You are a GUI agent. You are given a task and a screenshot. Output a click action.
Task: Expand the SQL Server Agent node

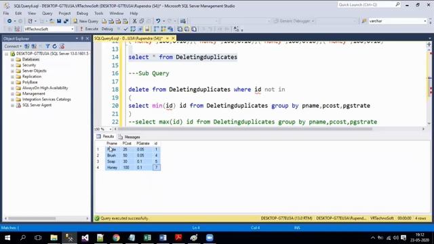coord(12,105)
